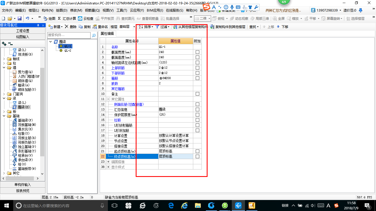Click the Windows taskbar search box
Screen dimensions: 376x211
[61, 206]
